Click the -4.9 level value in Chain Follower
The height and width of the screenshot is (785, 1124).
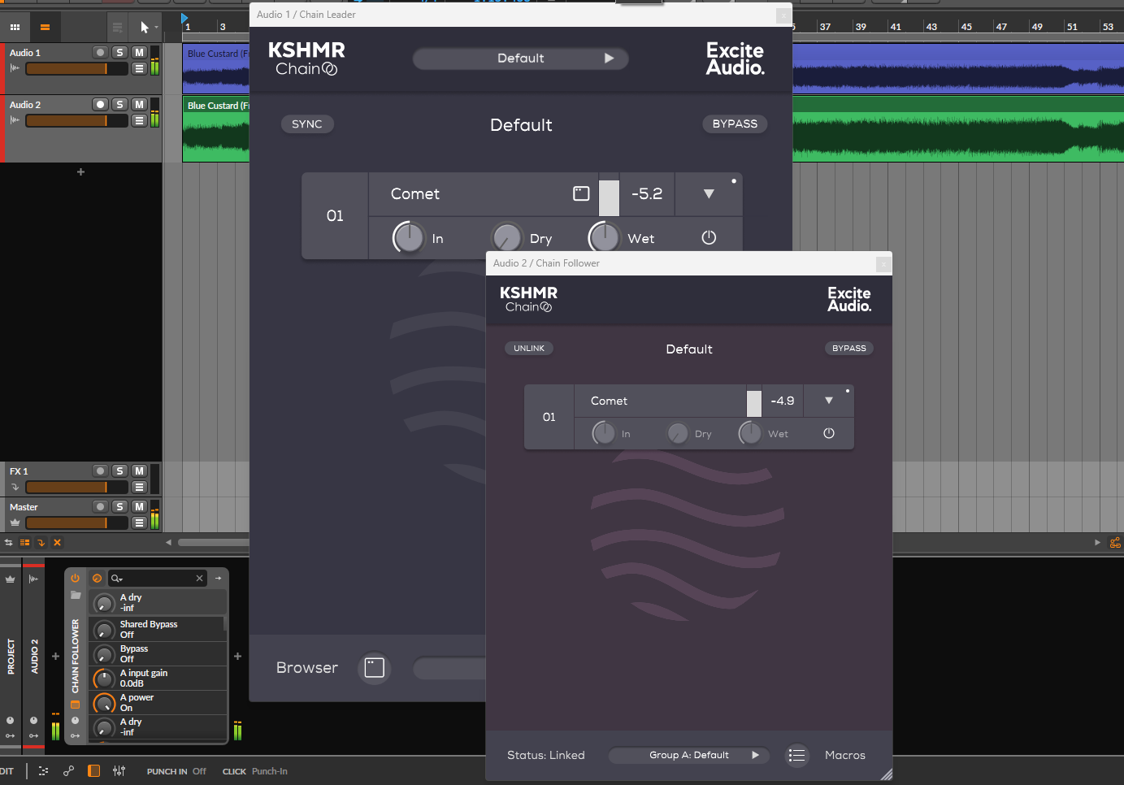(x=783, y=401)
